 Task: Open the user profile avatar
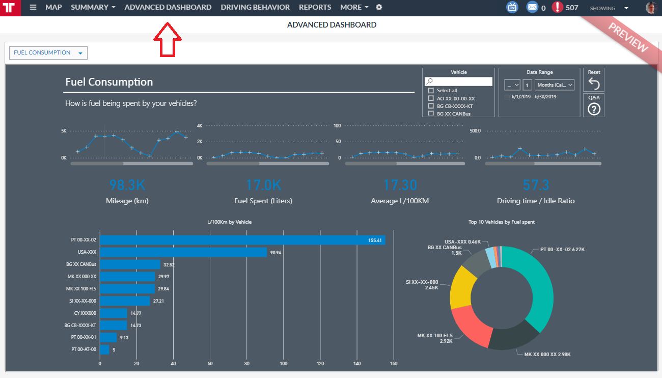point(651,8)
